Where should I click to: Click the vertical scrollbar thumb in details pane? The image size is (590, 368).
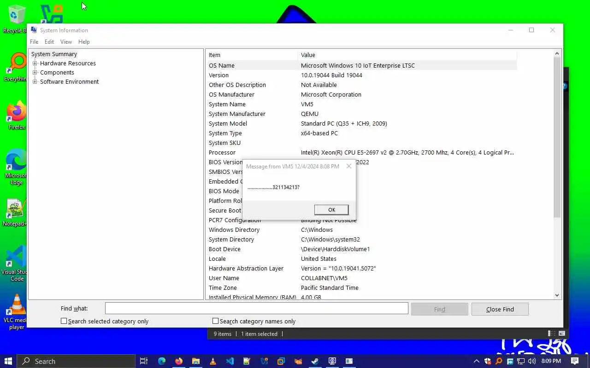557,138
